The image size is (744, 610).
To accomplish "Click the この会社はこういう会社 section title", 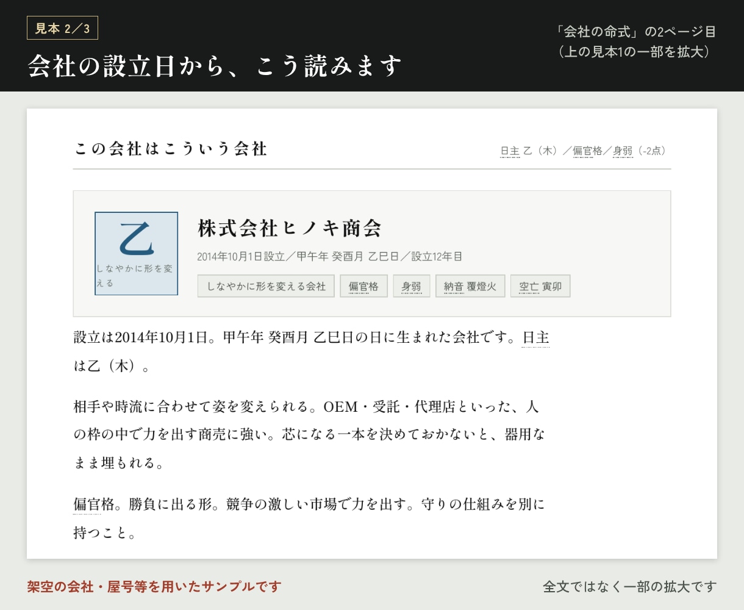I will [171, 148].
